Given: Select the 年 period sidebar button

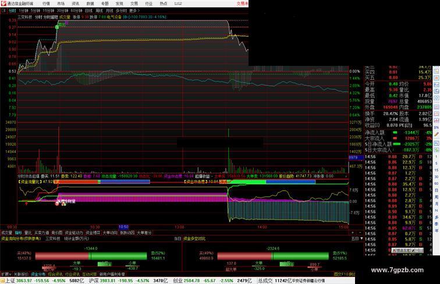Looking at the screenshot, I should [437, 230].
